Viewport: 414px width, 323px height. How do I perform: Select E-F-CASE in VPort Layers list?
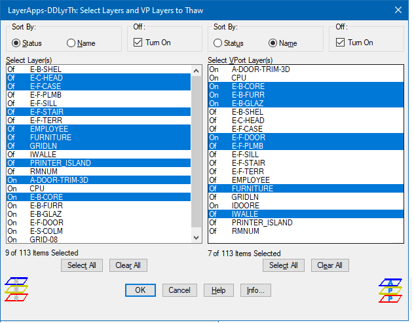[306, 129]
